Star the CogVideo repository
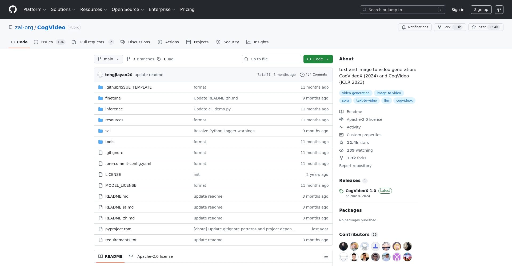 [486, 27]
